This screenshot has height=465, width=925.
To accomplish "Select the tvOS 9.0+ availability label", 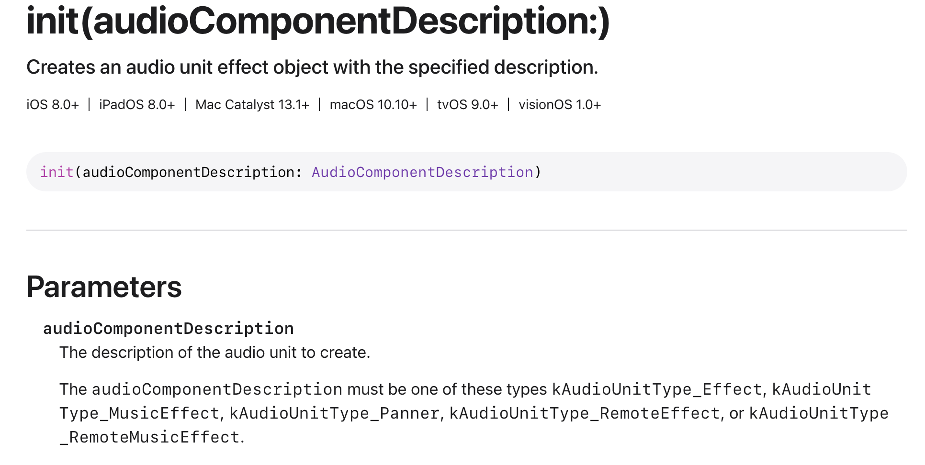I will (467, 105).
